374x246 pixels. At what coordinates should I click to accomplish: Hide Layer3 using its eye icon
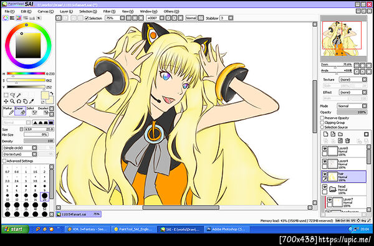click(325, 148)
